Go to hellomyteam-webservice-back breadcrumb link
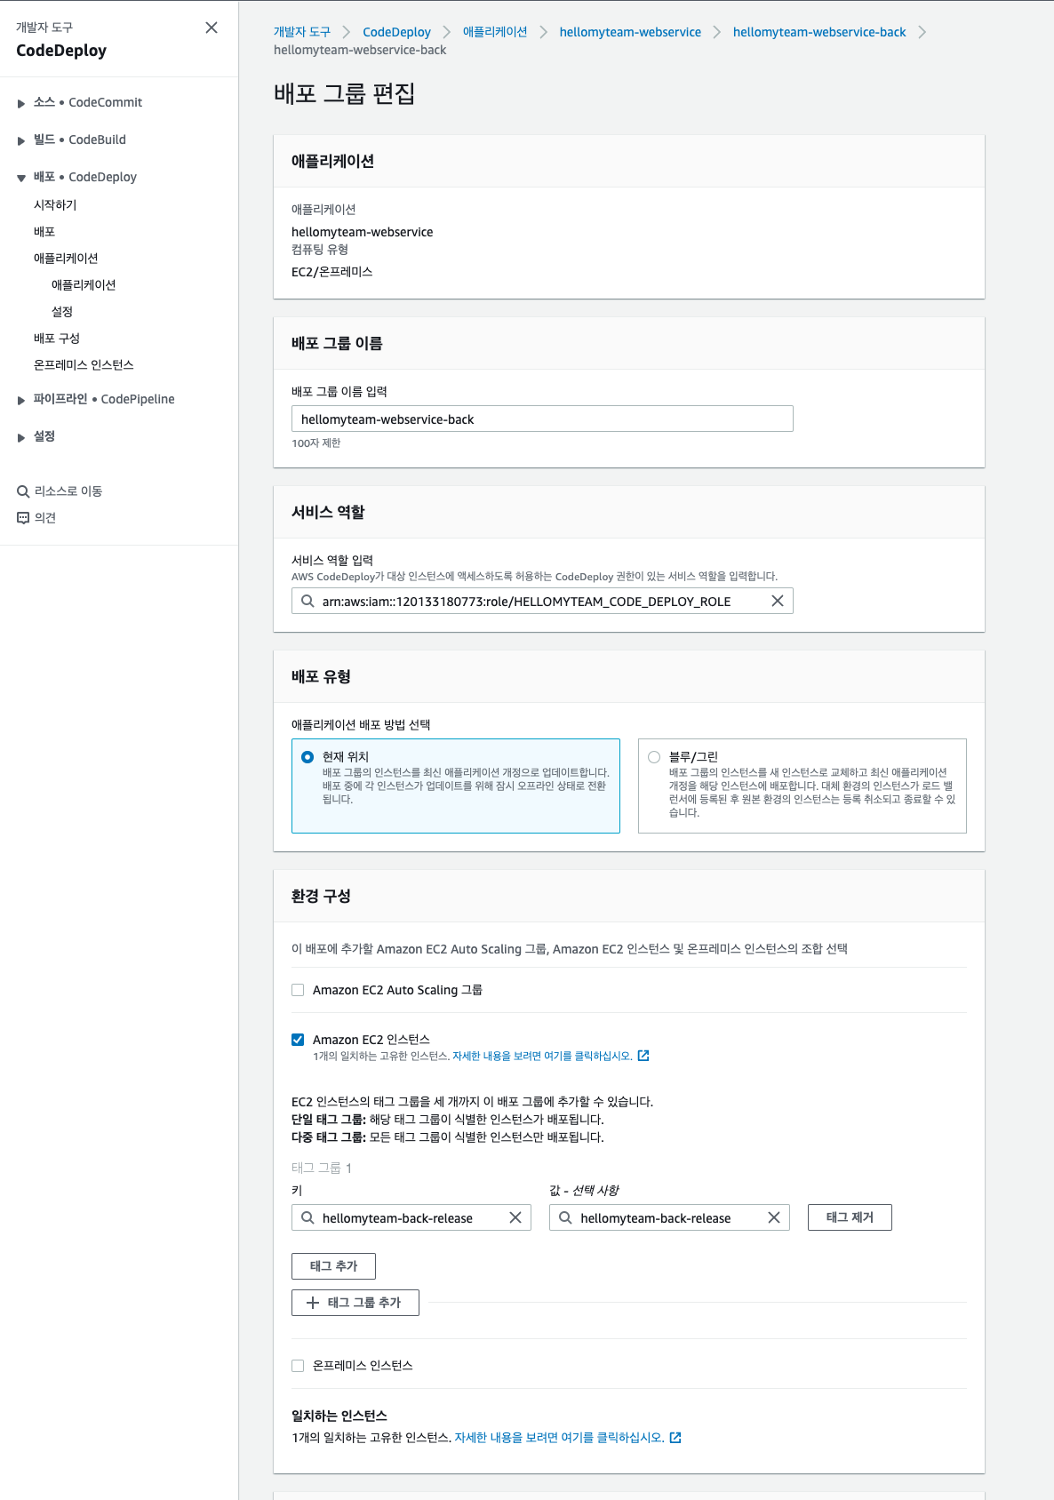The width and height of the screenshot is (1054, 1500). (x=819, y=32)
